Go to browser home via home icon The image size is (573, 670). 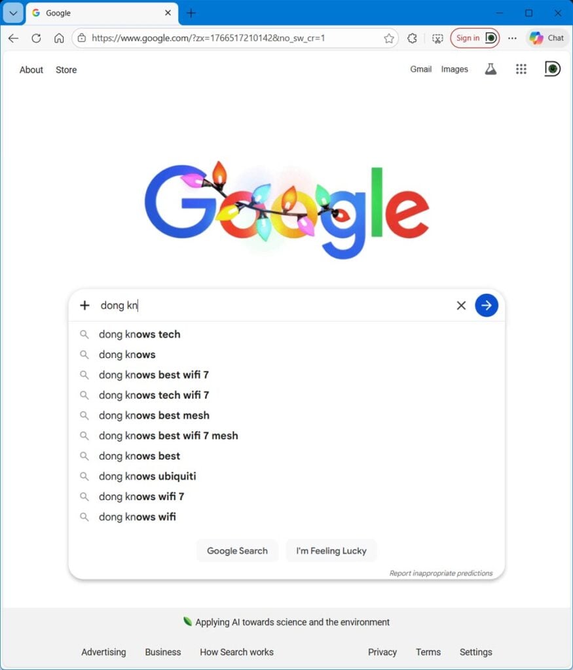click(x=59, y=38)
